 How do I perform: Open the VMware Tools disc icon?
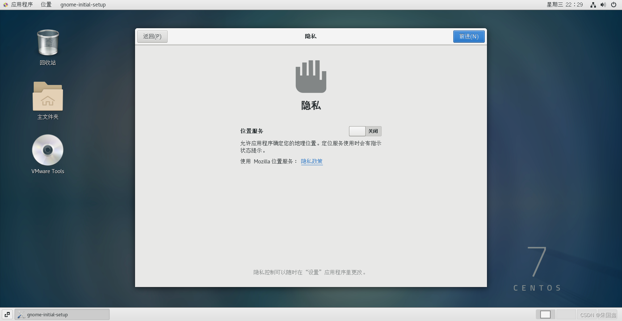[48, 150]
